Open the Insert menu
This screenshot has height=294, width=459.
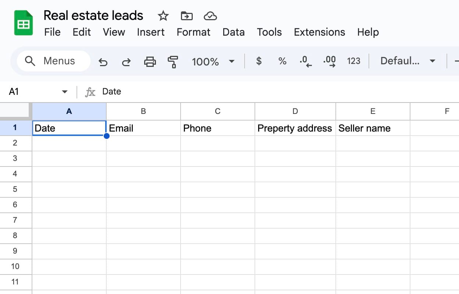pos(150,32)
